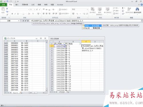The width and height of the screenshot is (143, 107).
Task: Toggle Bold formatting
Action: pyautogui.click(x=12, y=14)
